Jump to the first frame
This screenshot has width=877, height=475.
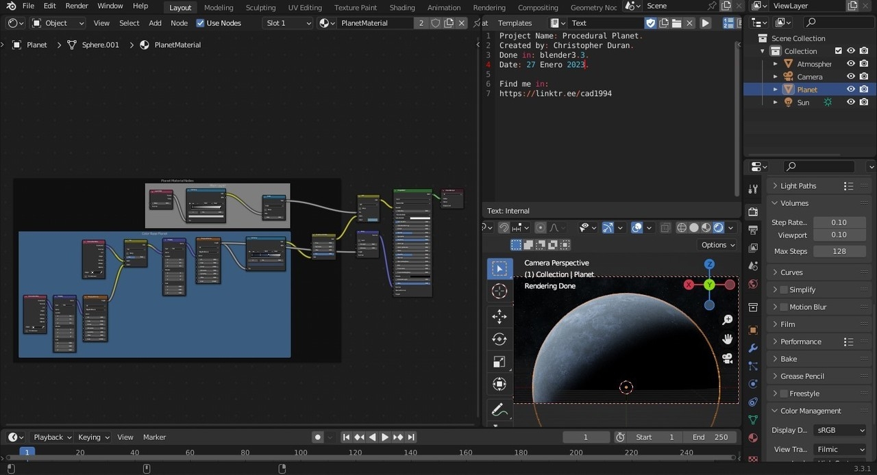pos(347,437)
